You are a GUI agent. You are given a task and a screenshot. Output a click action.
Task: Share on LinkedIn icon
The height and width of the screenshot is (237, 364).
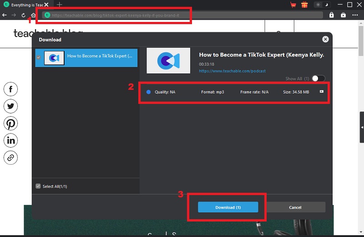[10, 140]
